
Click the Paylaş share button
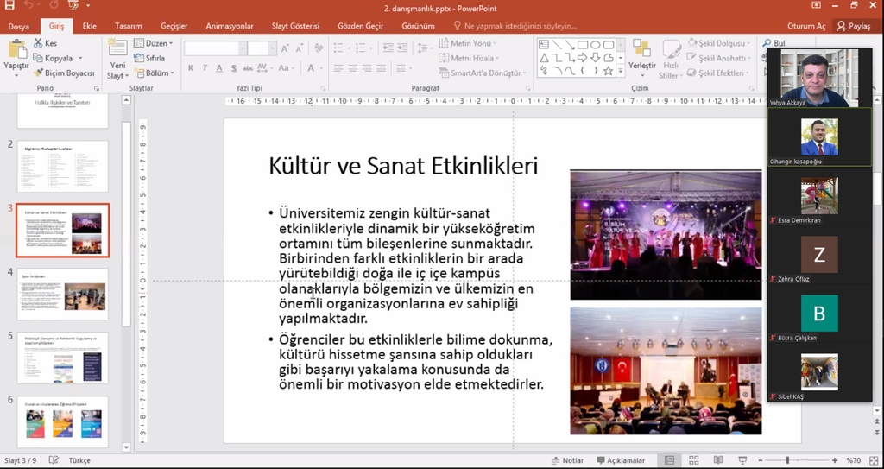point(853,26)
